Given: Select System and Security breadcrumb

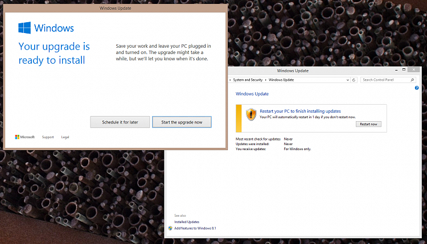Looking at the screenshot, I should point(248,80).
